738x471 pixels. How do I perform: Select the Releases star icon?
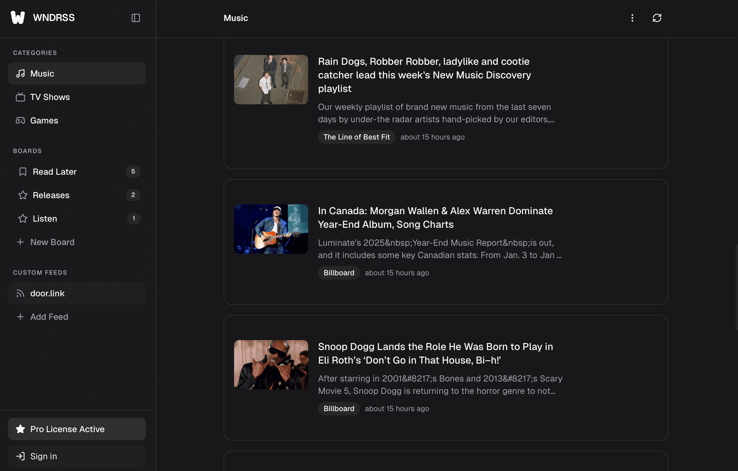[23, 195]
